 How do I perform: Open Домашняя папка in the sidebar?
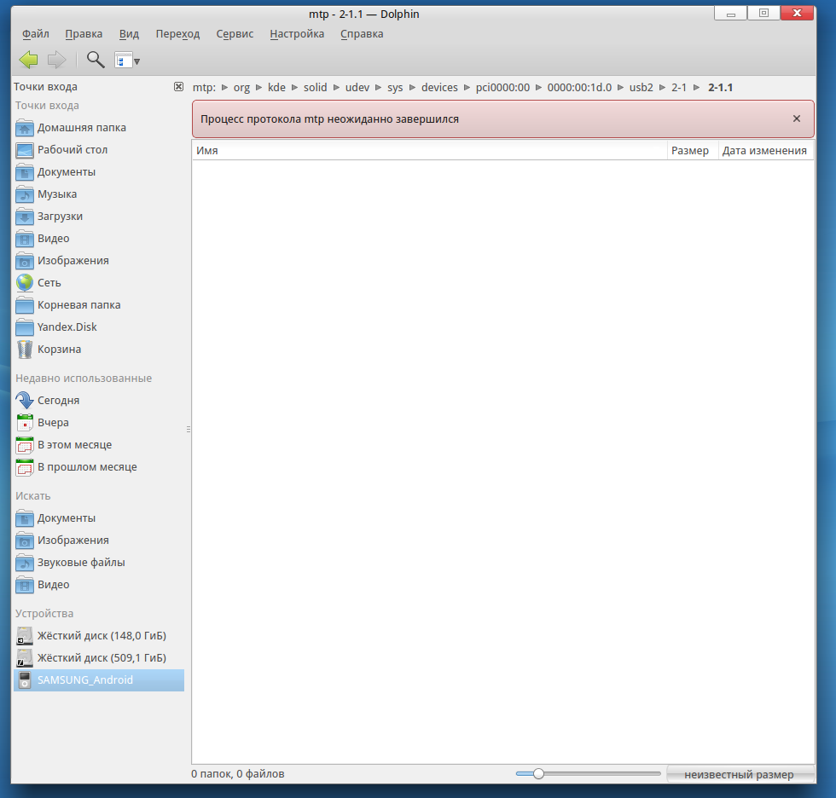click(99, 128)
